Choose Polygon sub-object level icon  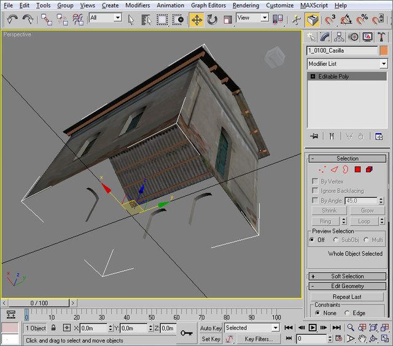[x=357, y=169]
